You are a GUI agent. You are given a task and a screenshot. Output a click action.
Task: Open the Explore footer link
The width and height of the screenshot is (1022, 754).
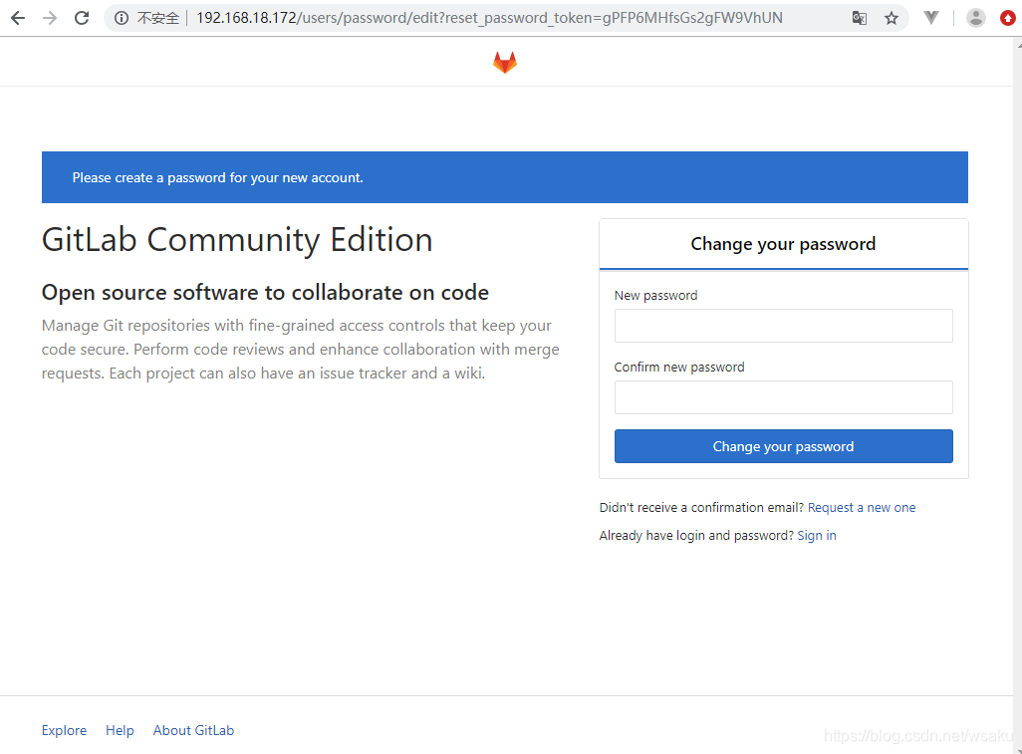pyautogui.click(x=64, y=730)
